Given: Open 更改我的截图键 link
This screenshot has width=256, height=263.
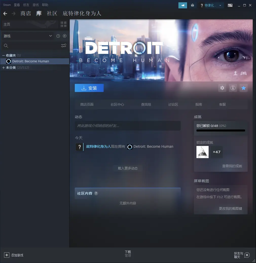Looking at the screenshot, I should (230, 209).
